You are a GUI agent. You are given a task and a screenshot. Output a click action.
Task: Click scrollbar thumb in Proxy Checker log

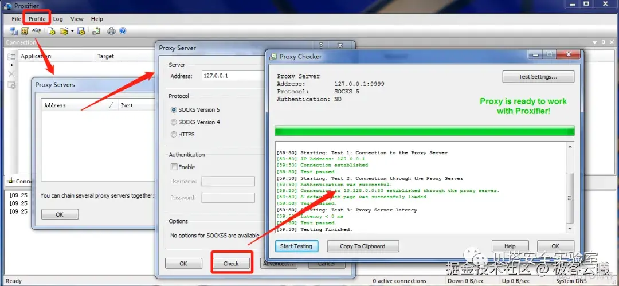pos(570,198)
